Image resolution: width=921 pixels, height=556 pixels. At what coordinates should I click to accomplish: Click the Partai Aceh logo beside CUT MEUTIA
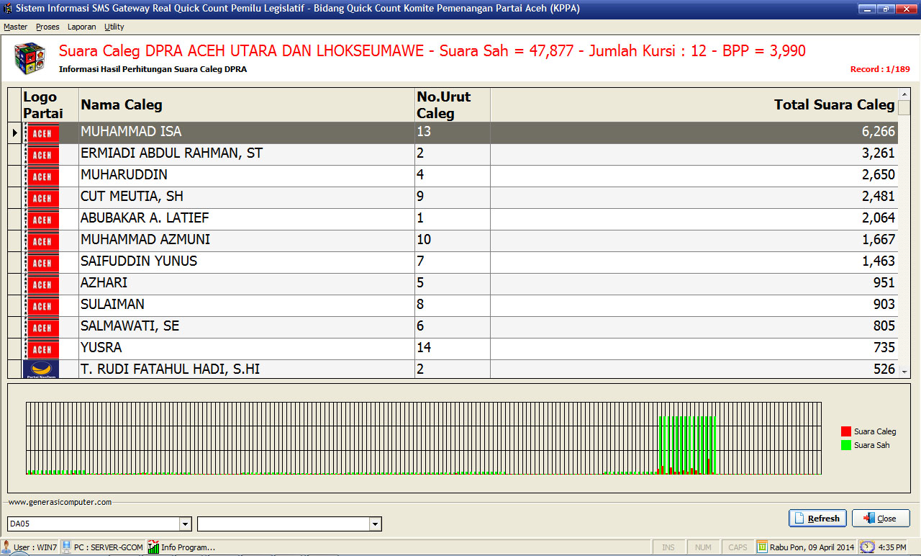[x=42, y=198]
